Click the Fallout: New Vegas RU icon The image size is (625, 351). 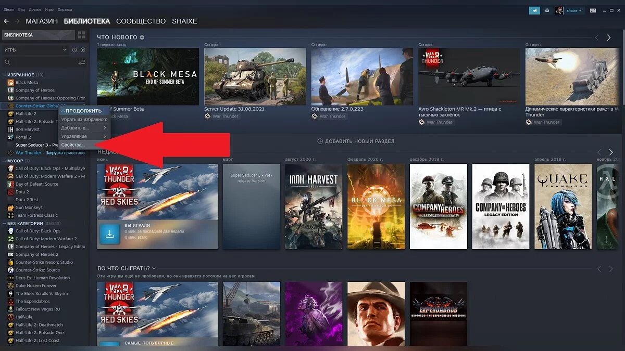[x=10, y=309]
